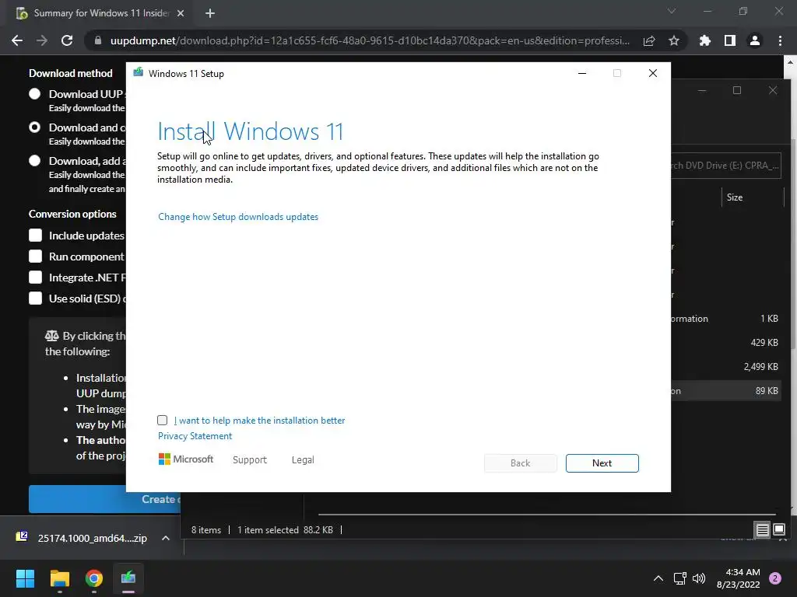The width and height of the screenshot is (797, 597).
Task: Click the Microsoft logo in Setup
Action: coord(186,459)
